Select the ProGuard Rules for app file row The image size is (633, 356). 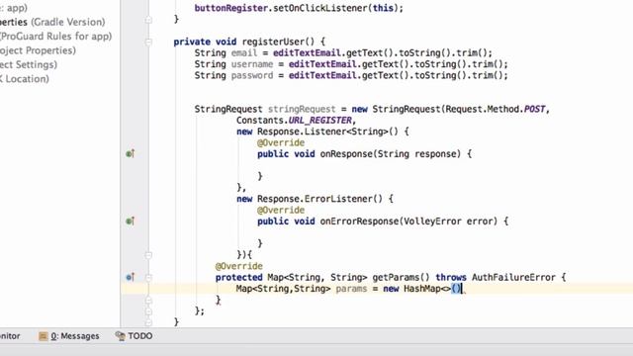[55, 36]
